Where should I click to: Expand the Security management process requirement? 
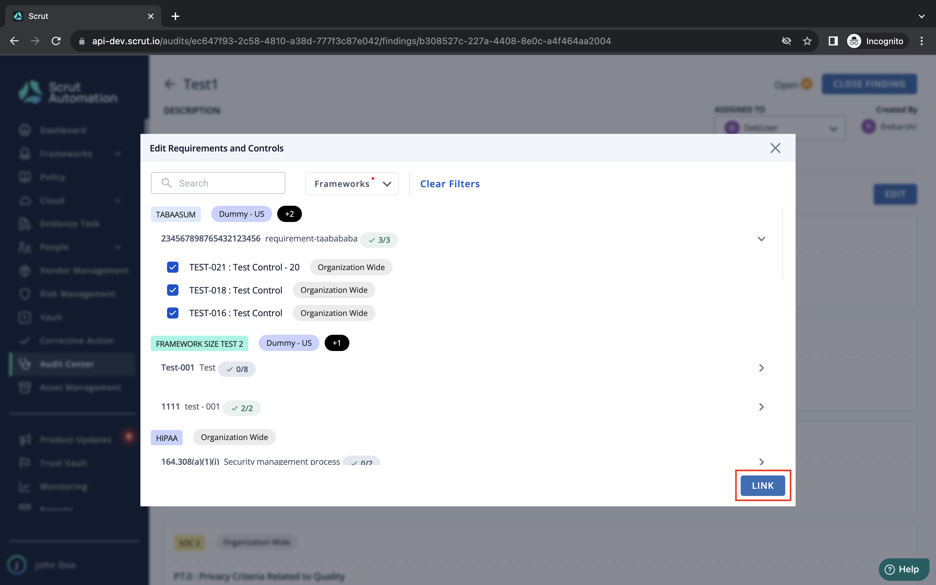point(761,461)
